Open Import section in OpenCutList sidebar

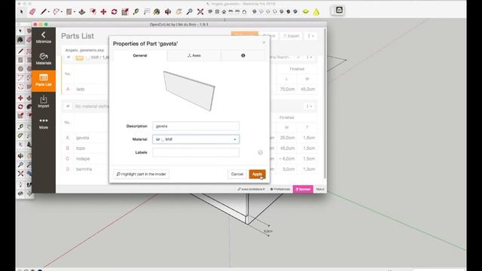click(x=44, y=102)
